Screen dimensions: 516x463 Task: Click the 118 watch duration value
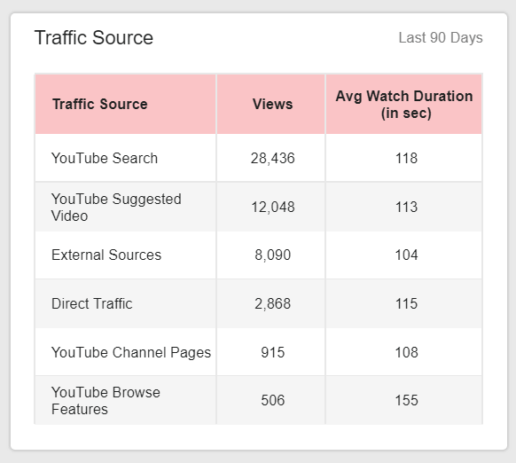coord(406,158)
